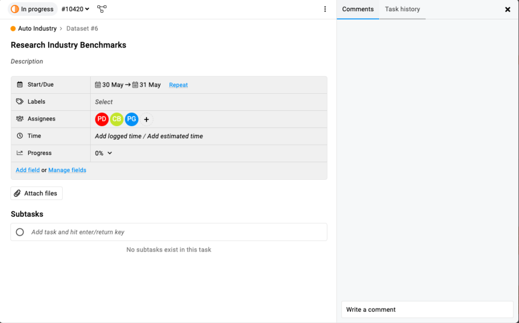
Task: Open the Auto Industry breadcrumb
Action: pos(38,29)
